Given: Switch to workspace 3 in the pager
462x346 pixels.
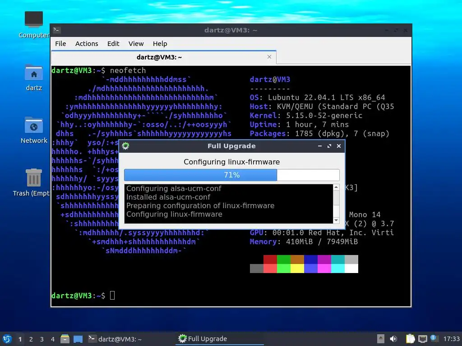Looking at the screenshot, I should tap(42, 339).
